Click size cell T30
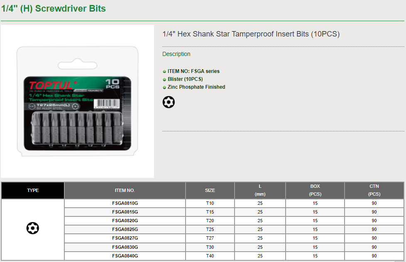The image size is (406, 262). tap(210, 247)
